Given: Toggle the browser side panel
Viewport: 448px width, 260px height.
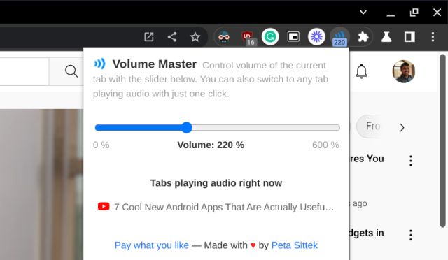Looking at the screenshot, I should pyautogui.click(x=409, y=37).
